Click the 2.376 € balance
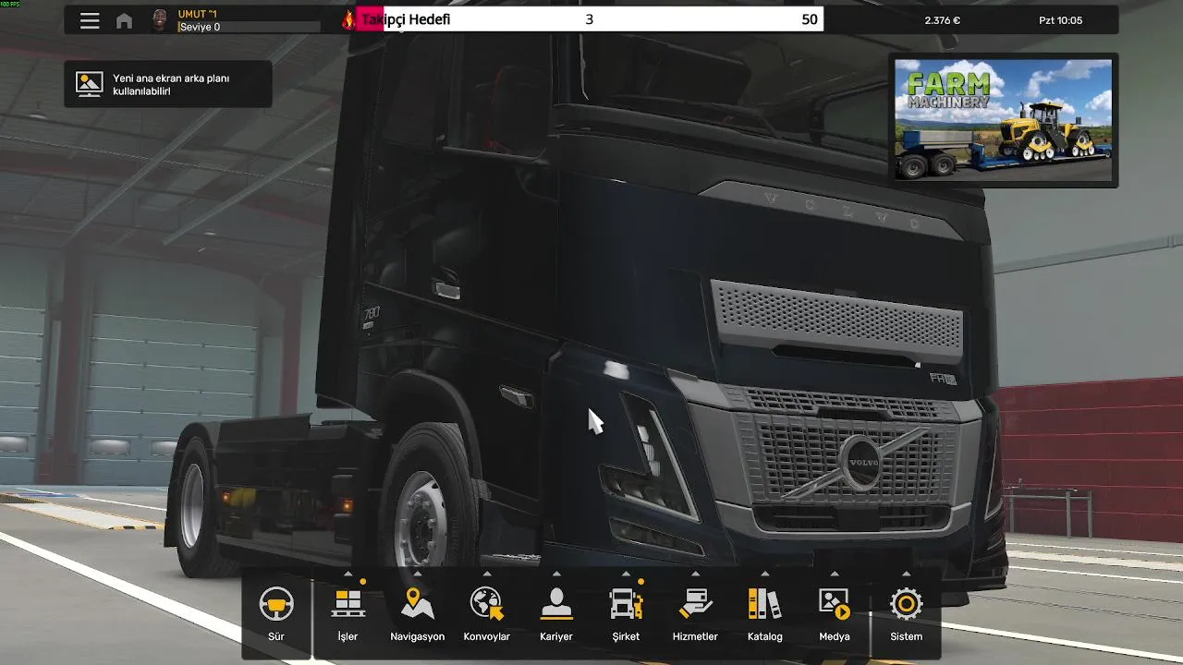Image resolution: width=1183 pixels, height=665 pixels. coord(942,20)
